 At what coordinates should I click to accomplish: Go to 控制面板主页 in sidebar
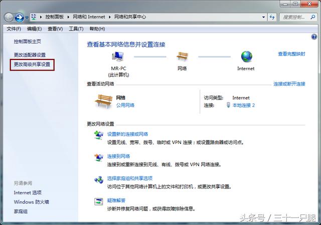tap(28, 41)
